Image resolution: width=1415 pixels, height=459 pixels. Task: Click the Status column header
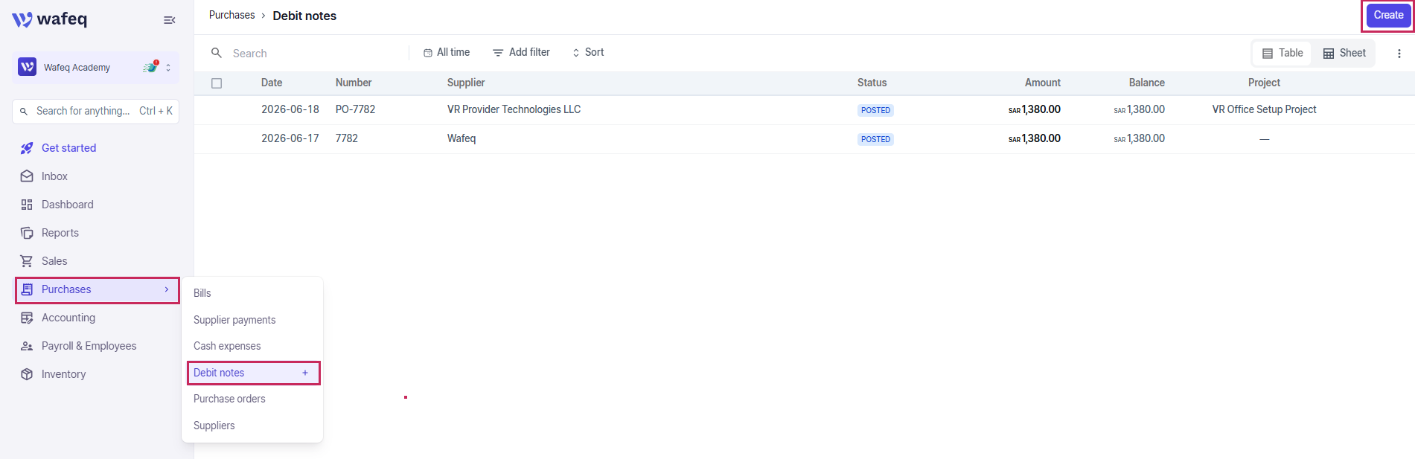tap(872, 83)
